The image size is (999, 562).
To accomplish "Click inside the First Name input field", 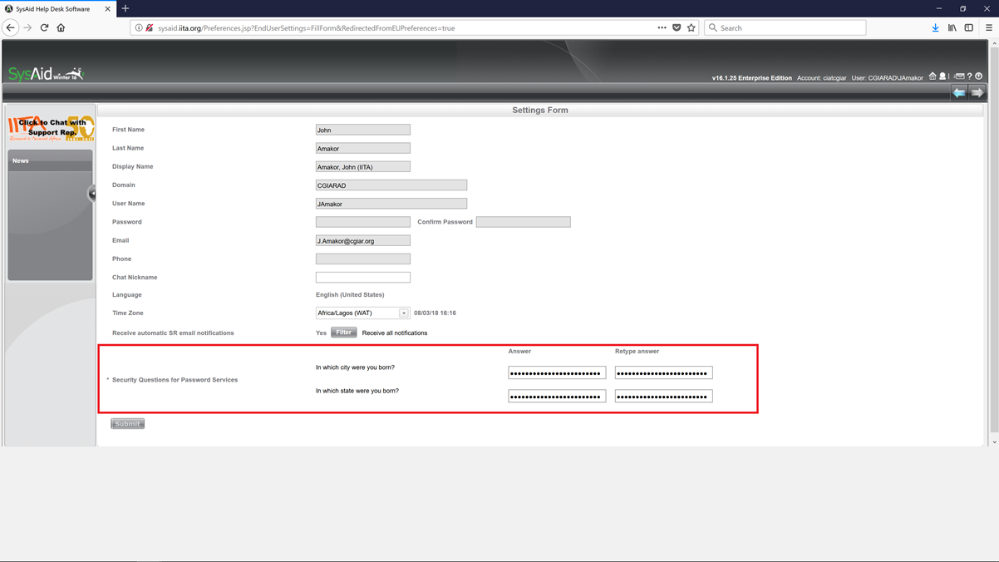I will 362,130.
